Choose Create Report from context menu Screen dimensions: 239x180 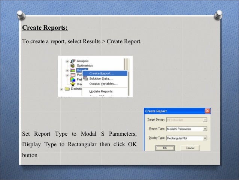click(105, 73)
